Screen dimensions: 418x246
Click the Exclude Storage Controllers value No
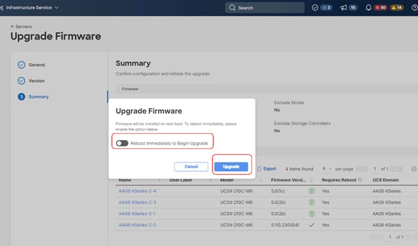coord(277,131)
